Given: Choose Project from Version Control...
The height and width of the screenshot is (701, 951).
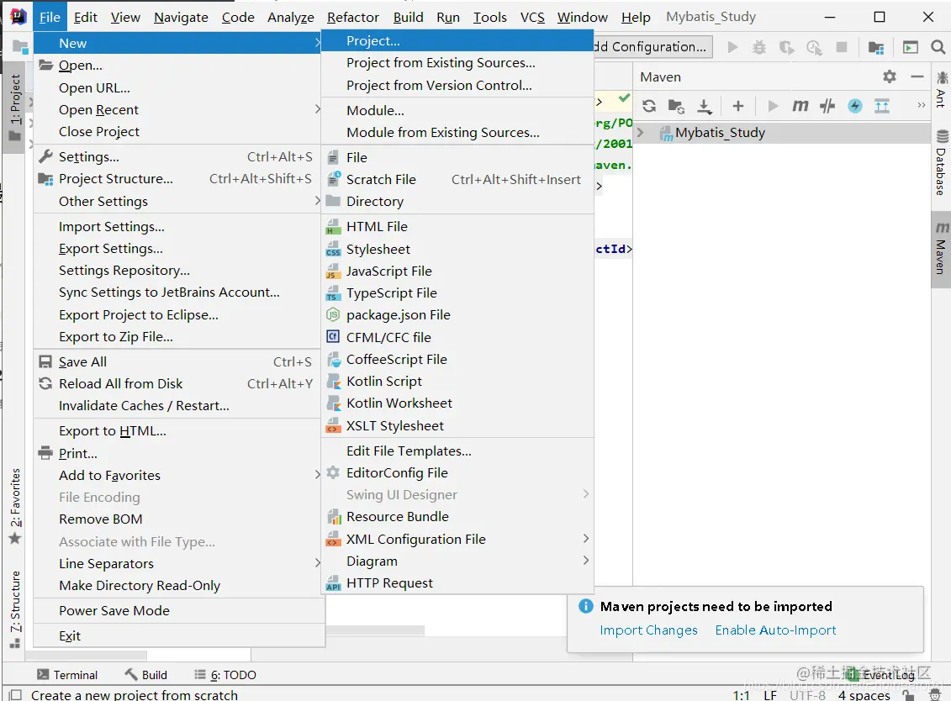Looking at the screenshot, I should pos(457,86).
